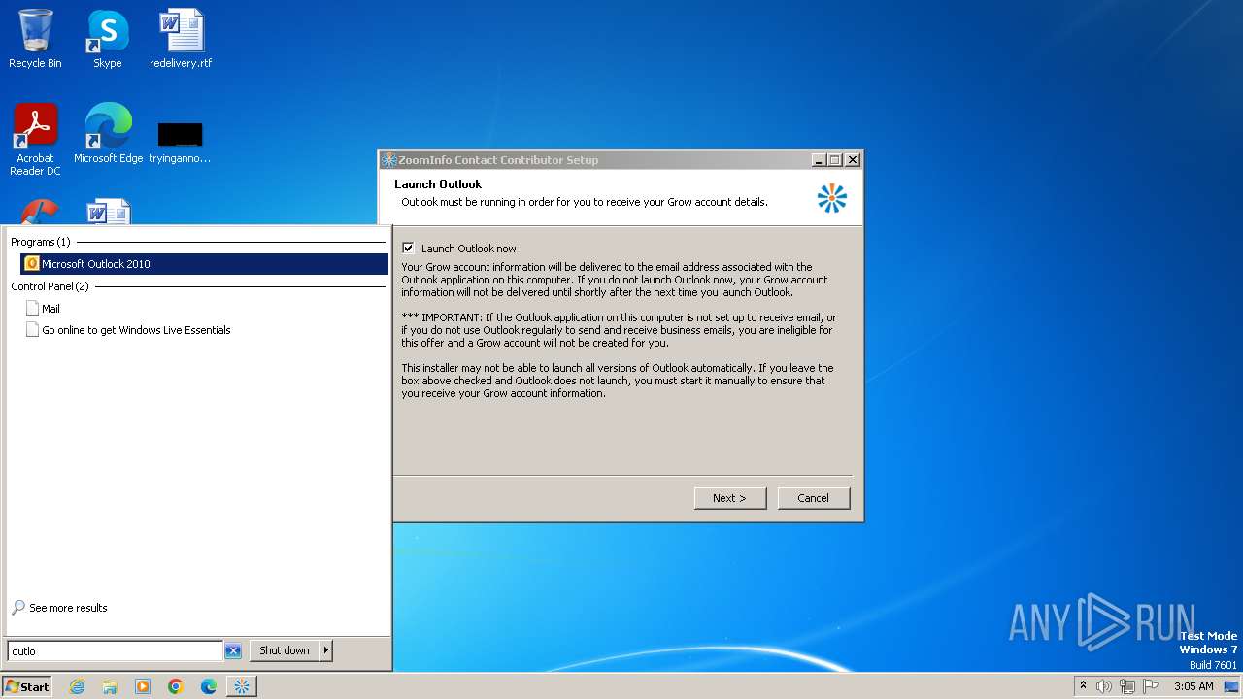1243x699 pixels.
Task: Clear the search box with the X button
Action: pos(233,651)
